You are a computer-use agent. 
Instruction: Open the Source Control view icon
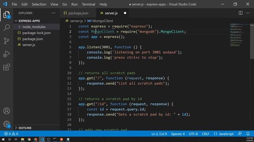(7, 41)
